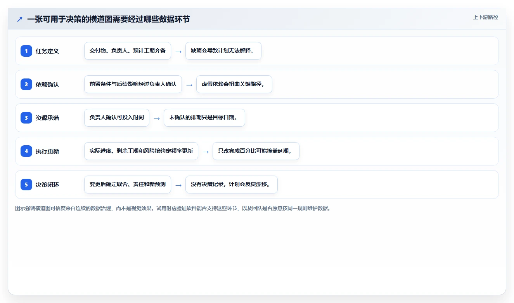Image resolution: width=514 pixels, height=303 pixels.
Task: Click the title 一张可用于决策的横道图需要经过哪些数据环节
Action: point(109,19)
